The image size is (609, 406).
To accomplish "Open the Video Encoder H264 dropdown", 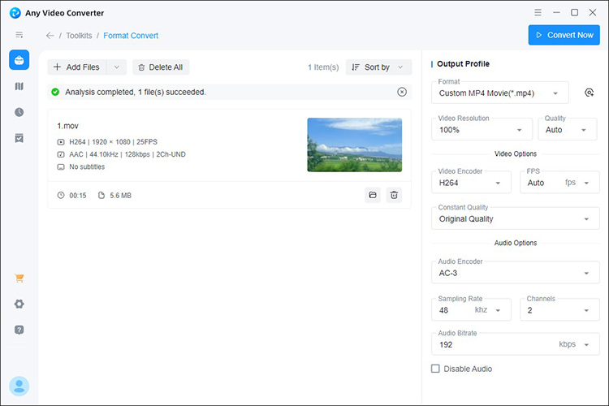I will click(471, 183).
